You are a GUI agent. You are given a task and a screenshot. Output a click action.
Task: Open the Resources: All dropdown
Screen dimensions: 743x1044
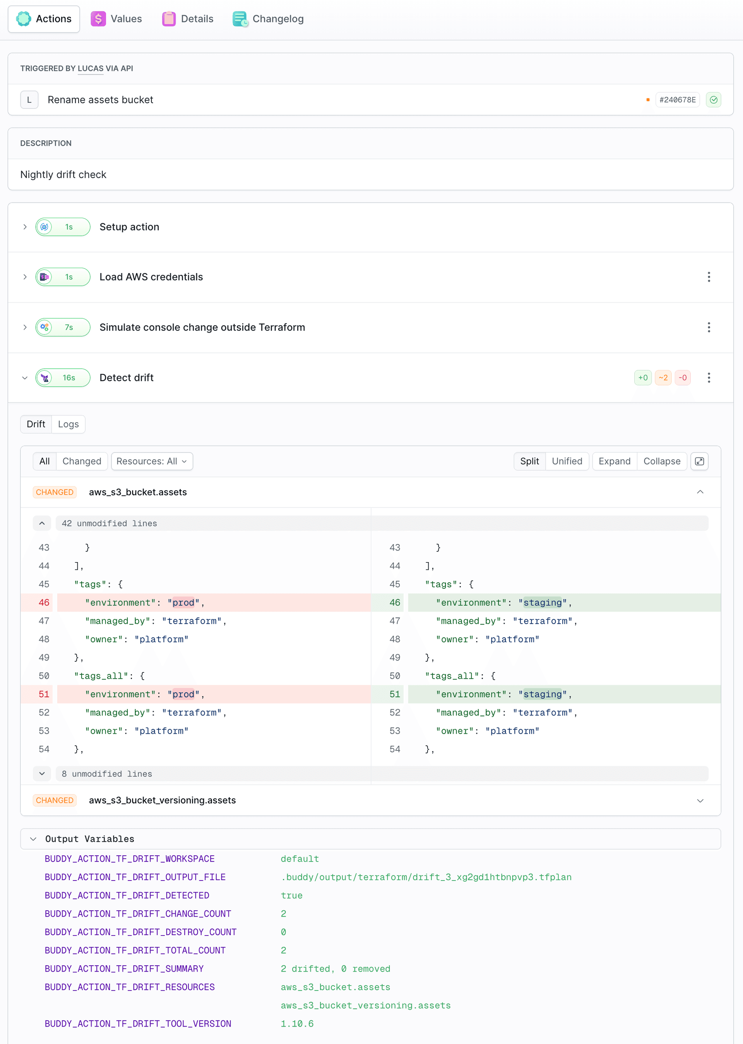click(x=152, y=461)
